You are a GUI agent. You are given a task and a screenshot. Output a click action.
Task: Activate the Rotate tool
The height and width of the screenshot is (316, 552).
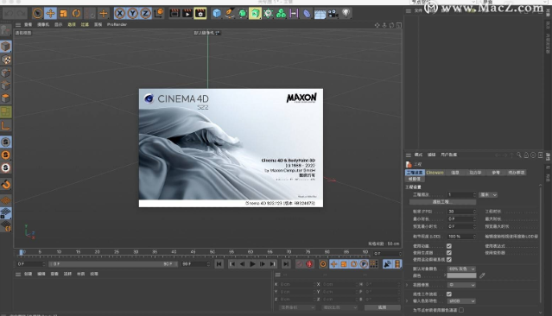point(76,13)
